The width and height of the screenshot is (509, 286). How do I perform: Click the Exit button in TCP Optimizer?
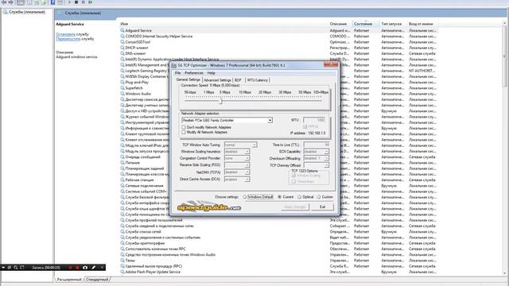click(322, 207)
